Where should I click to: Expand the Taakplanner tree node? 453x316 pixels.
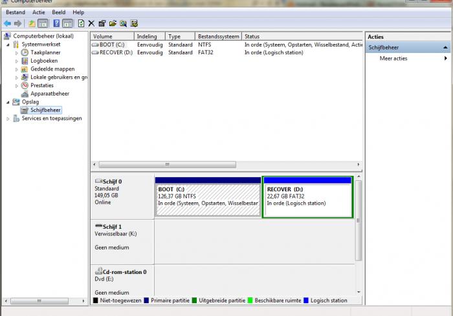[x=17, y=52]
